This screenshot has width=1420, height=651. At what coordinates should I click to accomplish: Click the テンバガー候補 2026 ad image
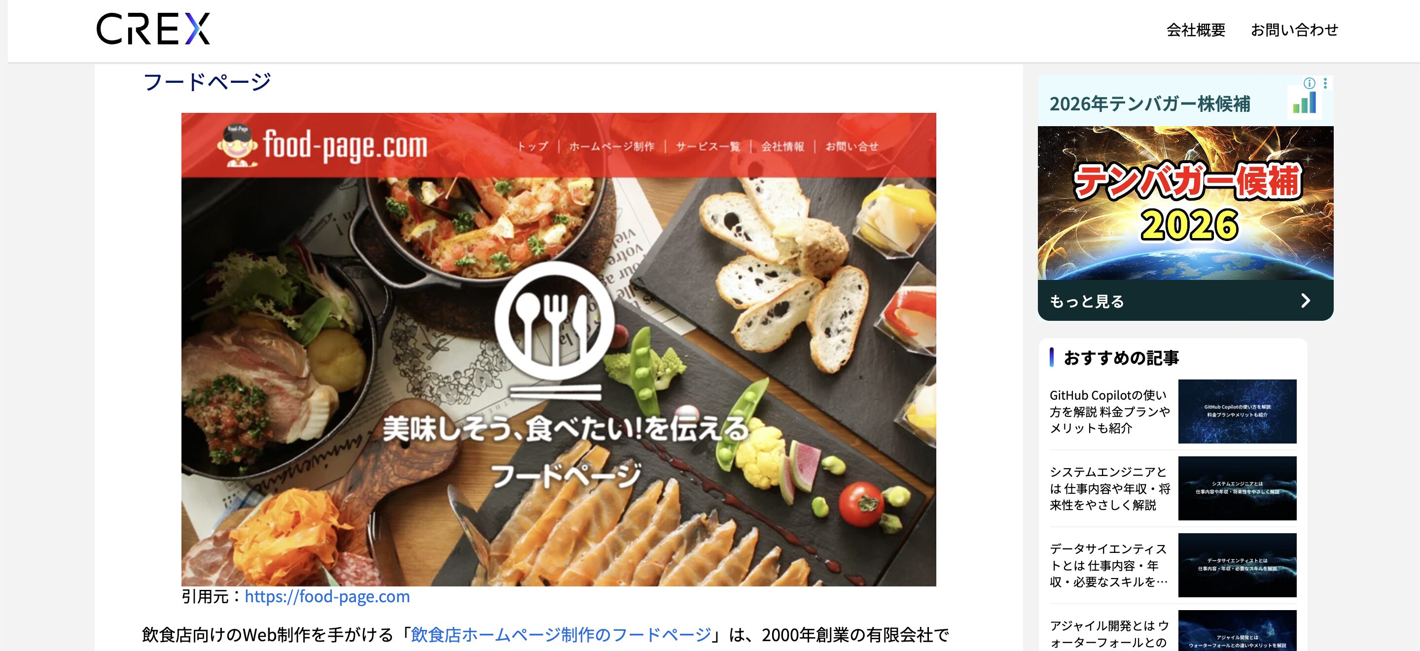click(x=1185, y=203)
